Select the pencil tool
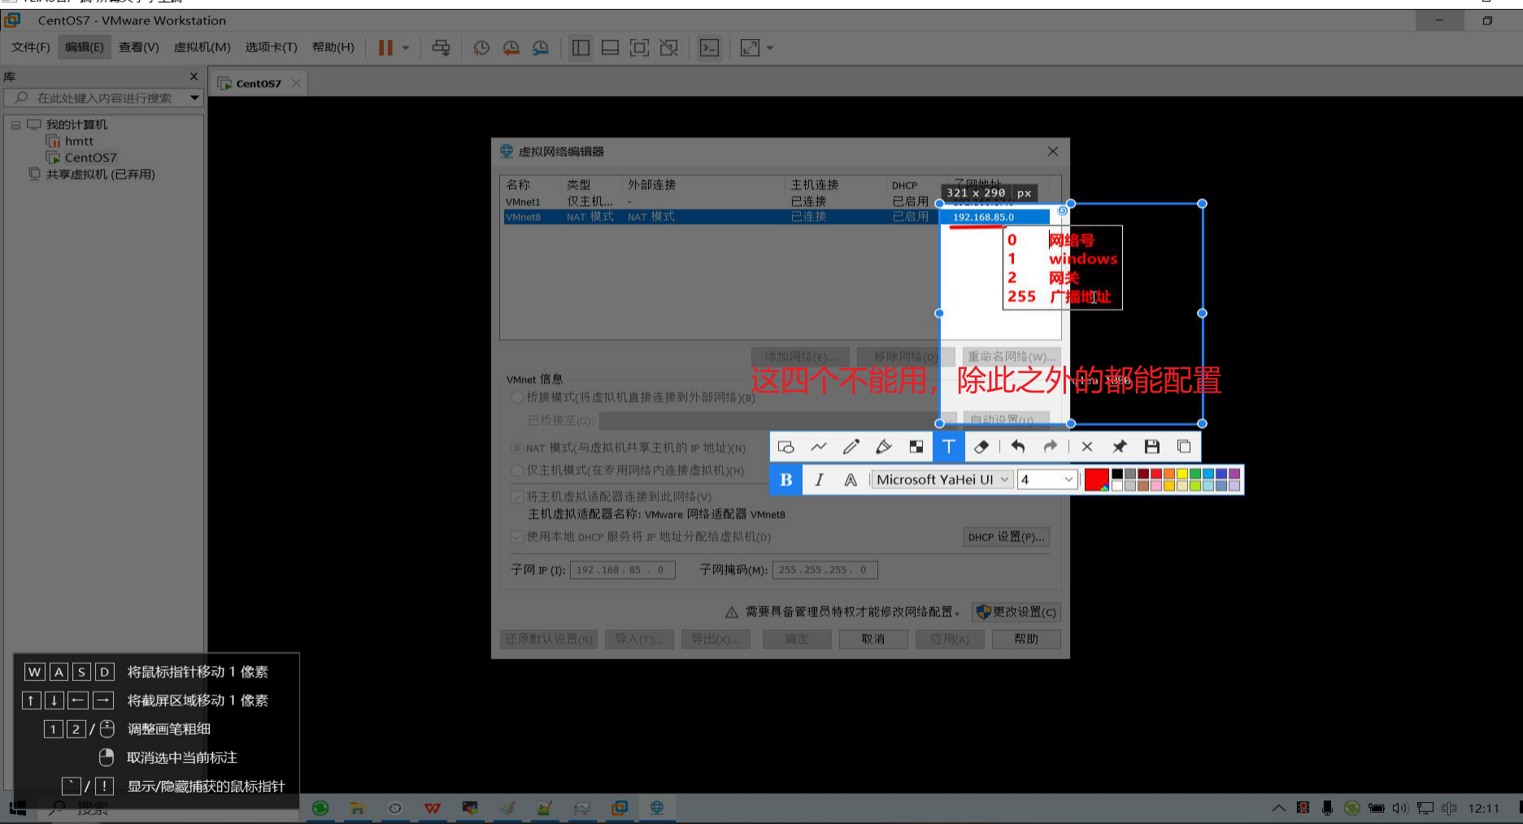1523x824 pixels. coord(851,447)
